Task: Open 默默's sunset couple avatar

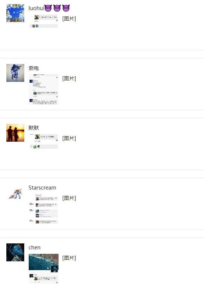Action: coord(15,133)
